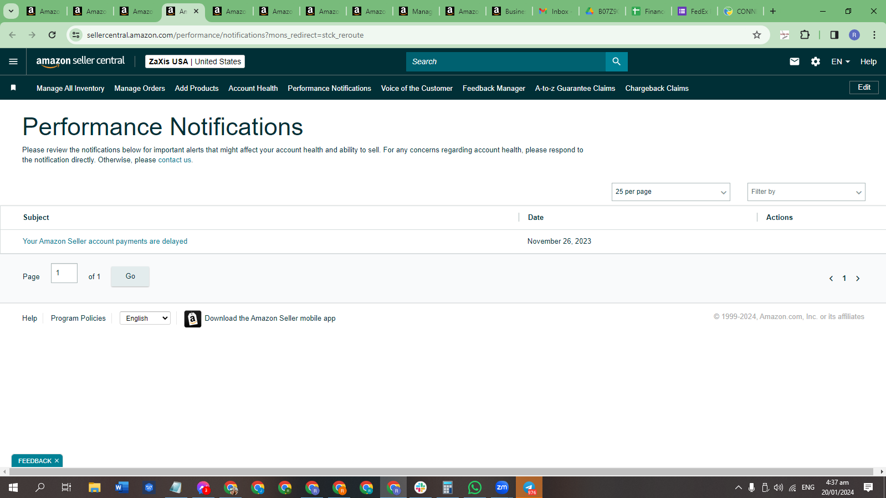Open File Explorer from the taskbar
Screen dimensions: 886x498
coord(95,487)
